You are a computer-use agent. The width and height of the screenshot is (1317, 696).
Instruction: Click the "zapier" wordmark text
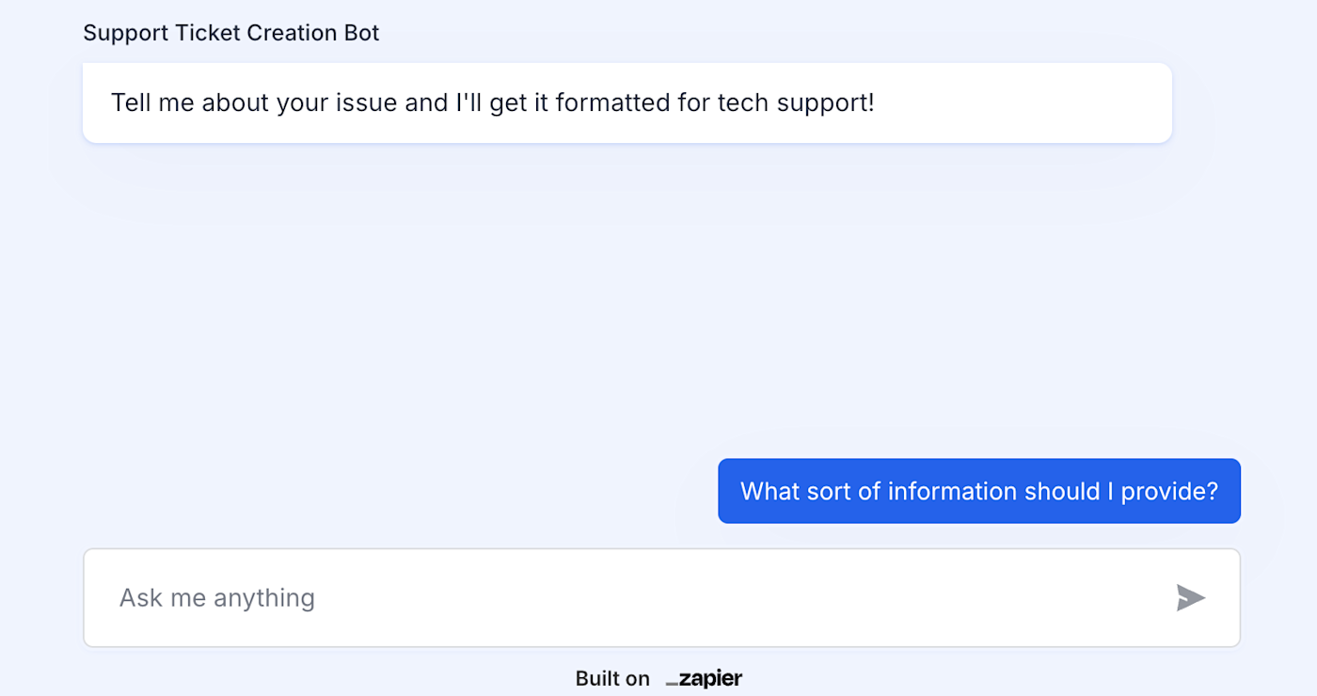711,678
